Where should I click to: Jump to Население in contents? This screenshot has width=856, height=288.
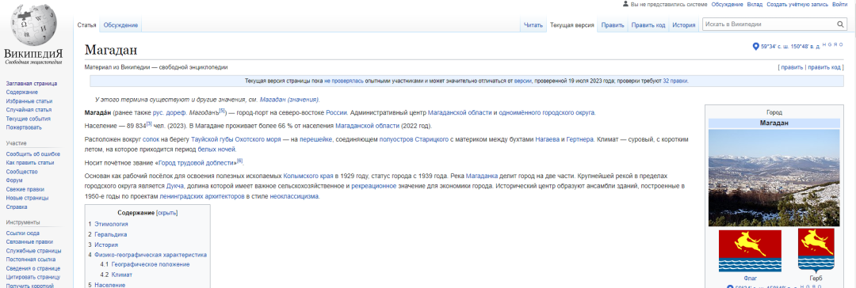[109, 285]
